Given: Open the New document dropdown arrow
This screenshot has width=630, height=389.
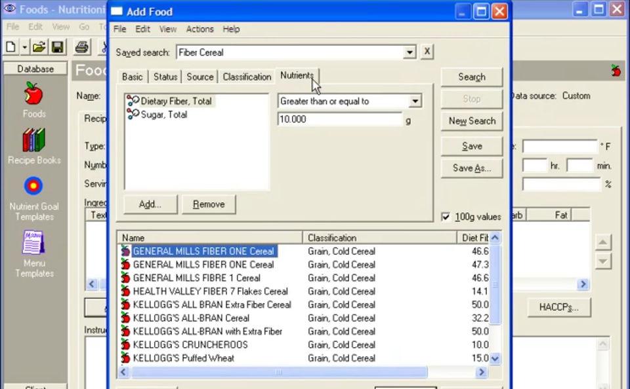Looking at the screenshot, I should 24,47.
